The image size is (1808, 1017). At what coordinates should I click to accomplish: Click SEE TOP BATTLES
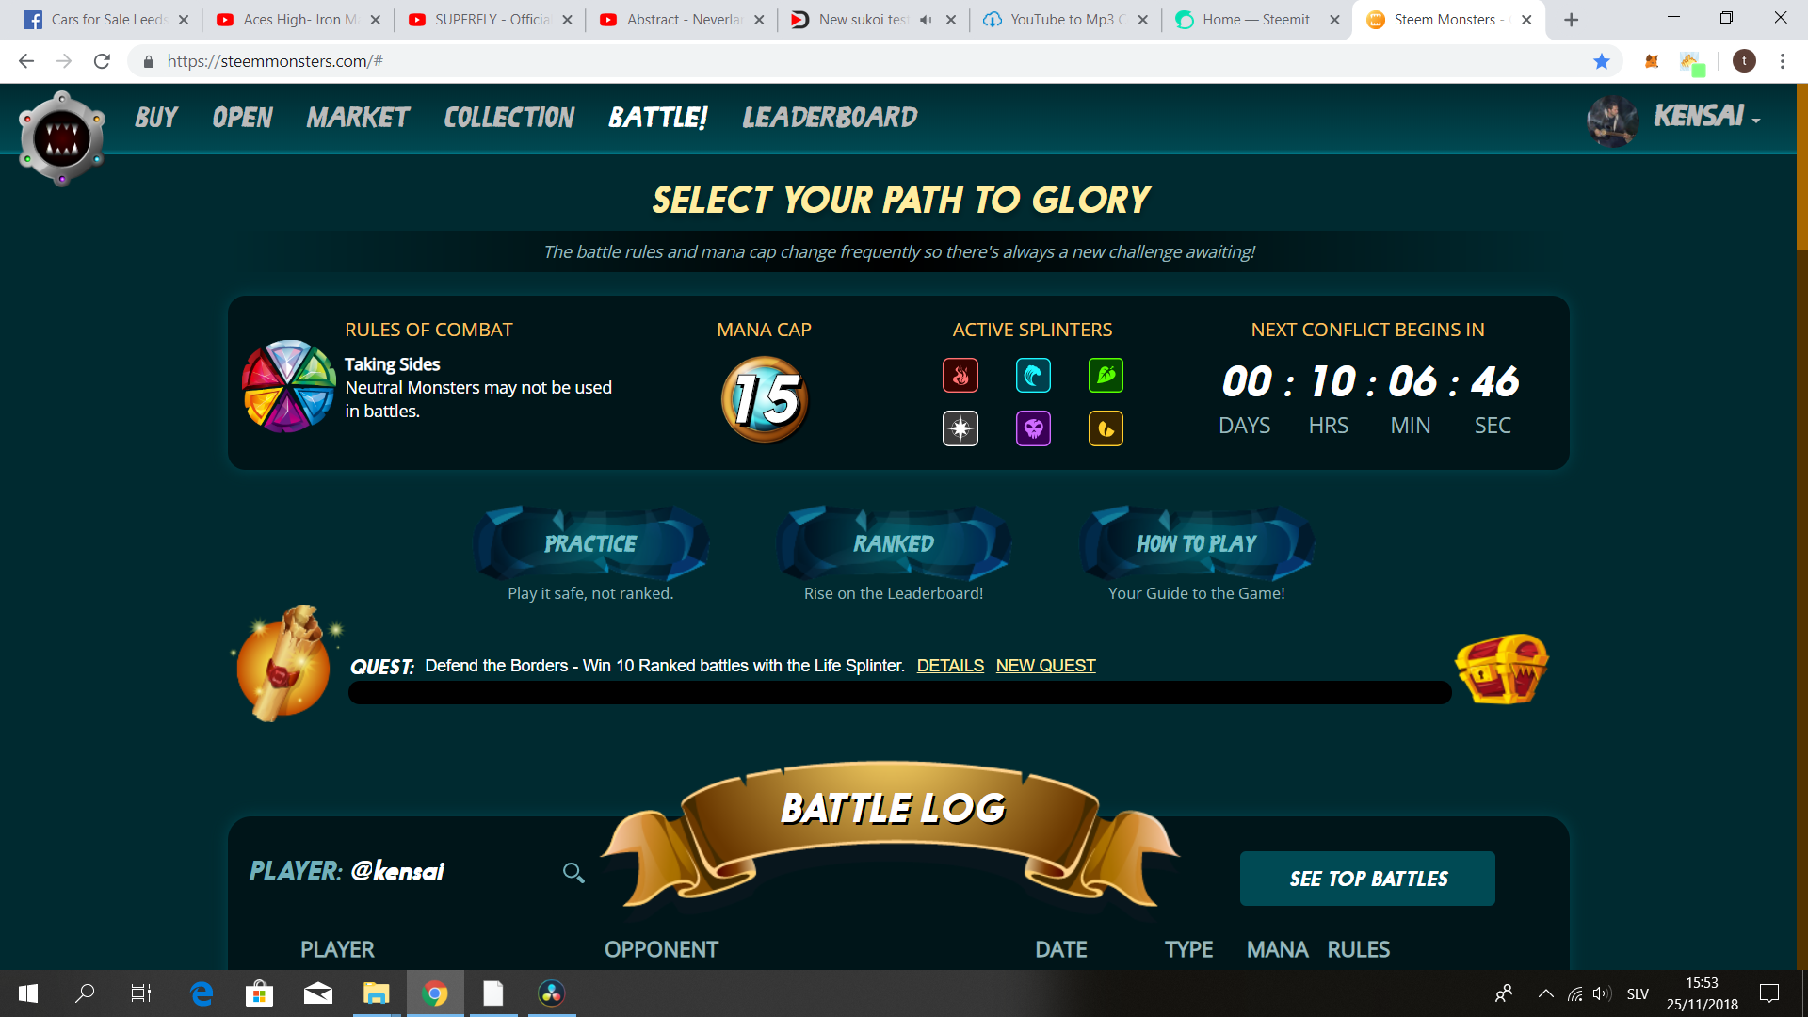click(x=1367, y=878)
